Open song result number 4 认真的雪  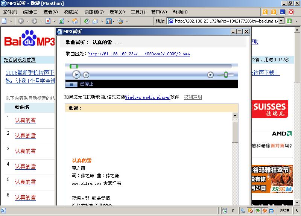25,167
